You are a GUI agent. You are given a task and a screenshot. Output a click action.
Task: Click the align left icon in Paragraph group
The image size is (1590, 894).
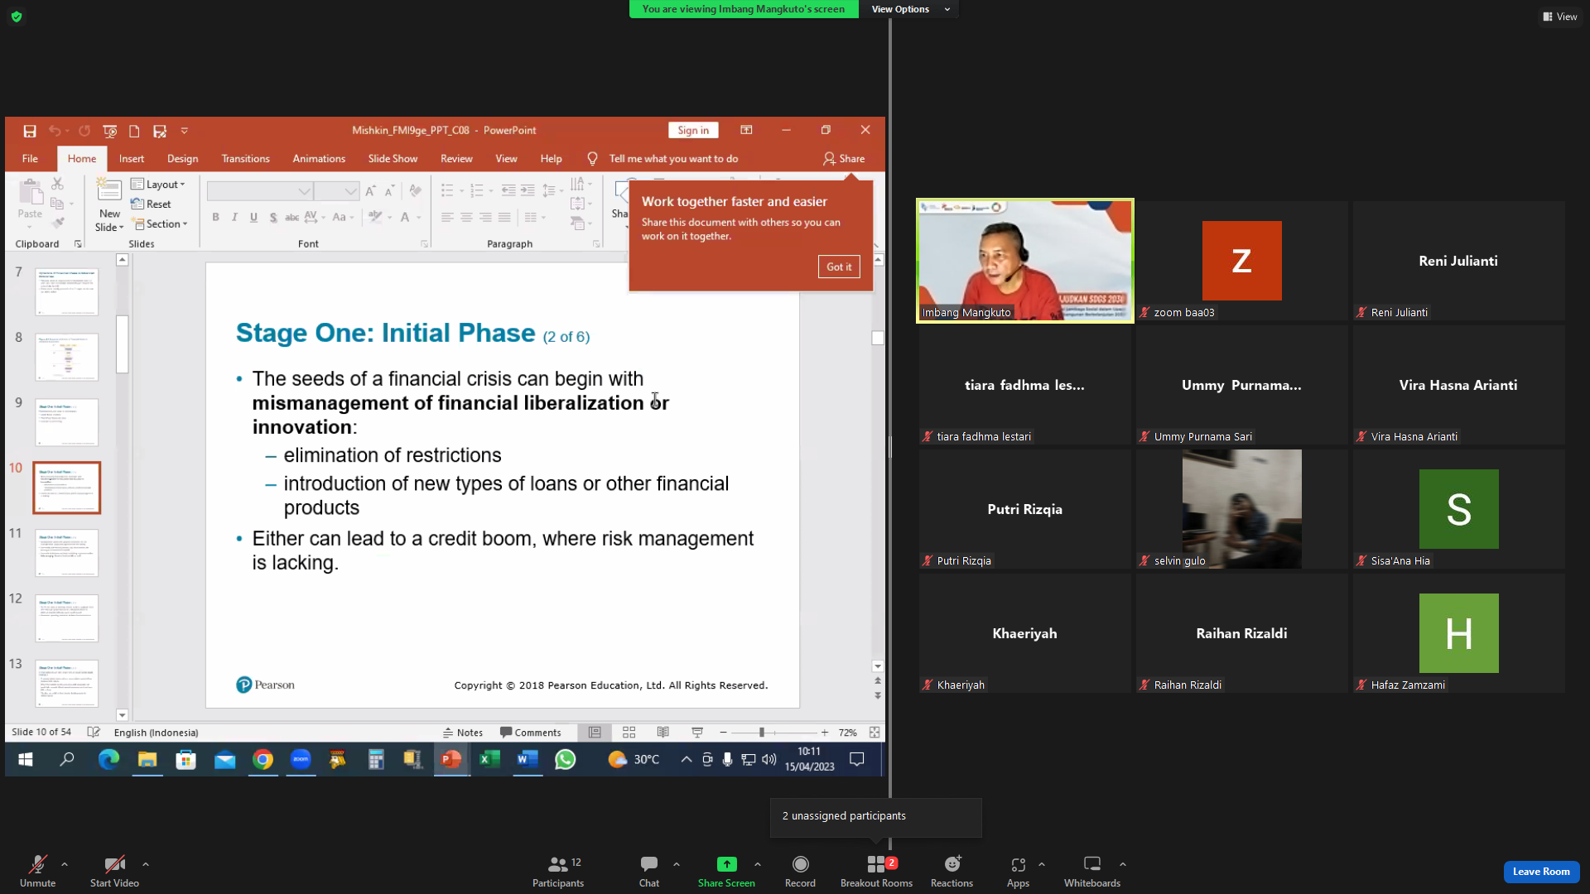click(447, 218)
